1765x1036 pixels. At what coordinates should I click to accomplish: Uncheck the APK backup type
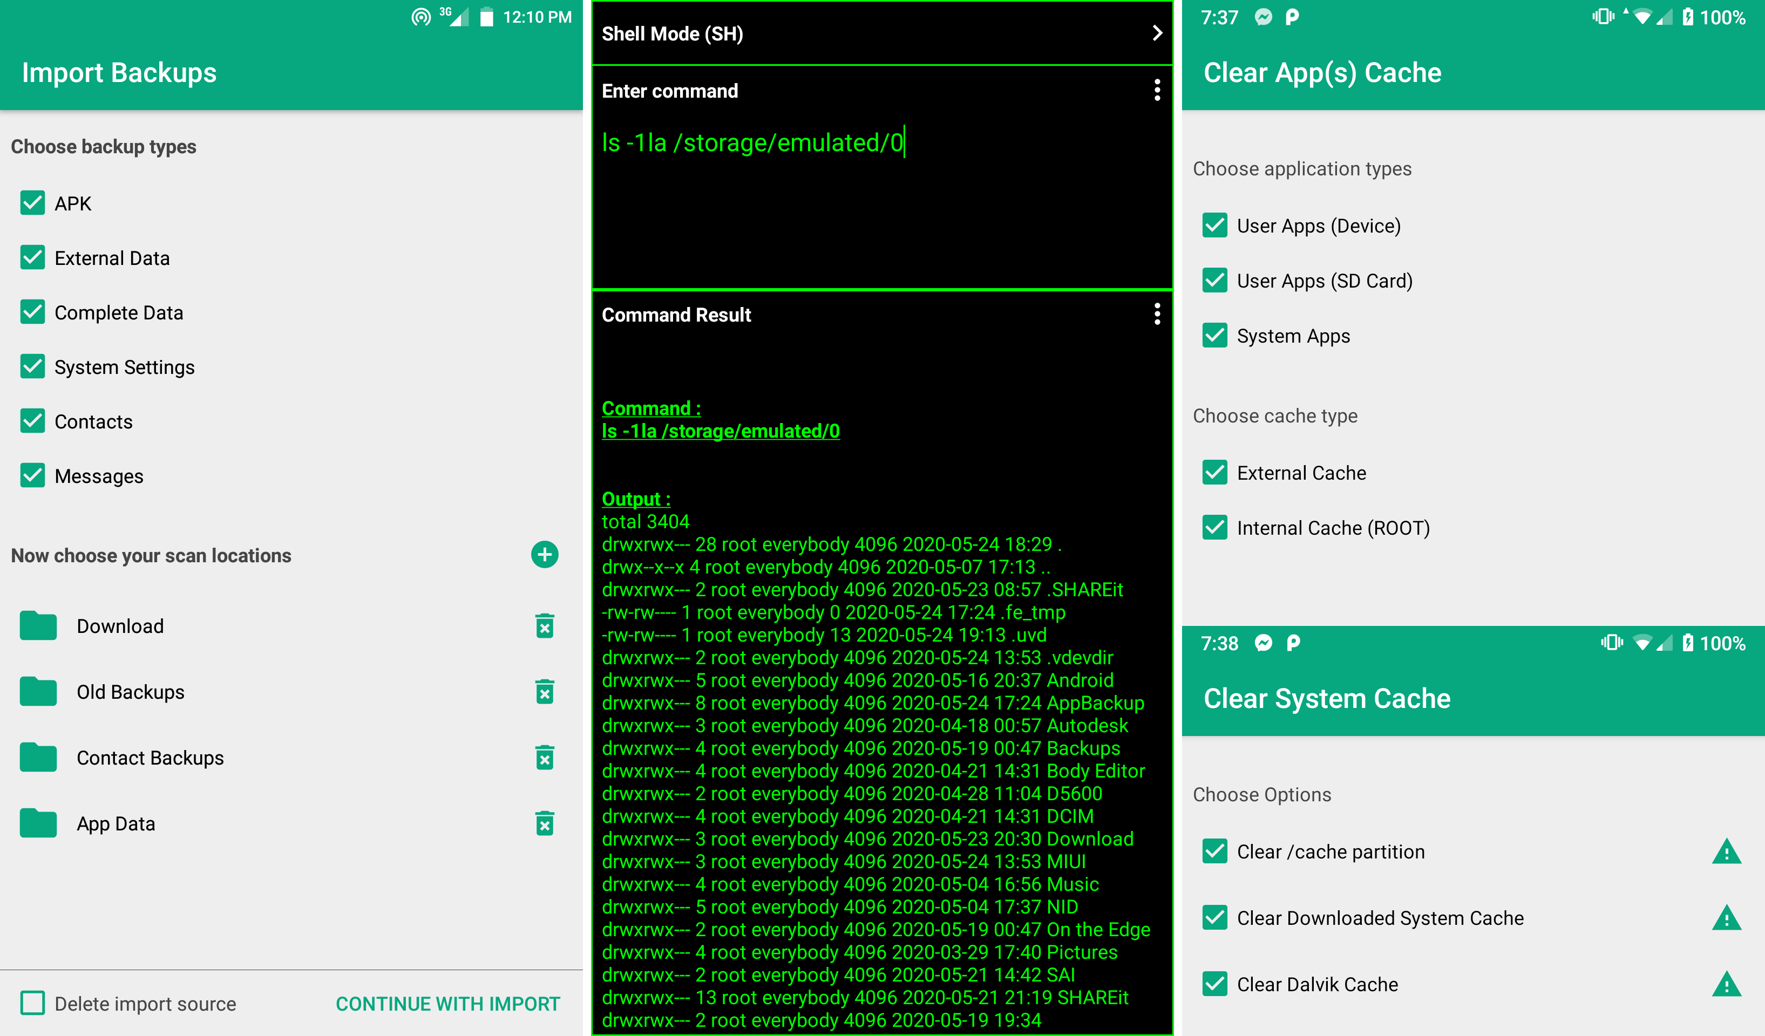tap(33, 203)
